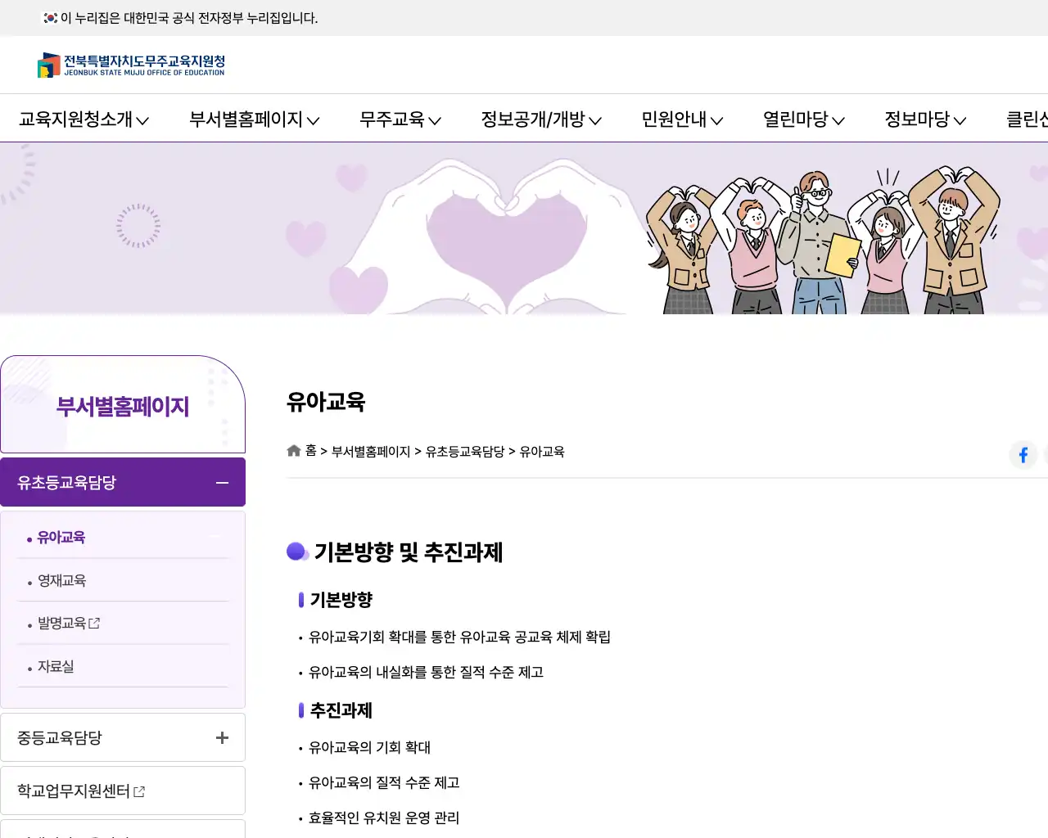
Task: Click the Muju Office of Education logo
Action: click(x=131, y=65)
